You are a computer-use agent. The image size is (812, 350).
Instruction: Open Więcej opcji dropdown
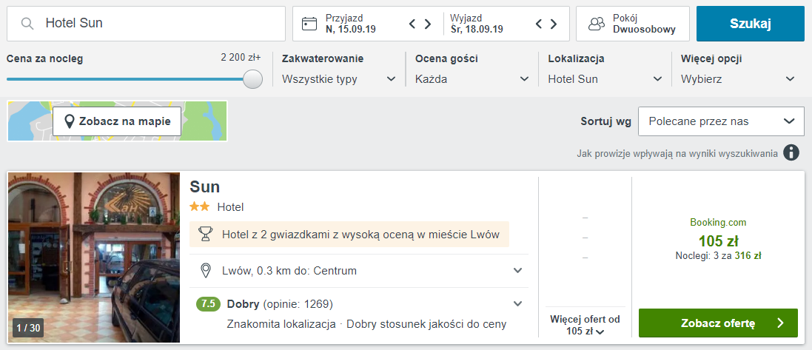[x=738, y=79]
